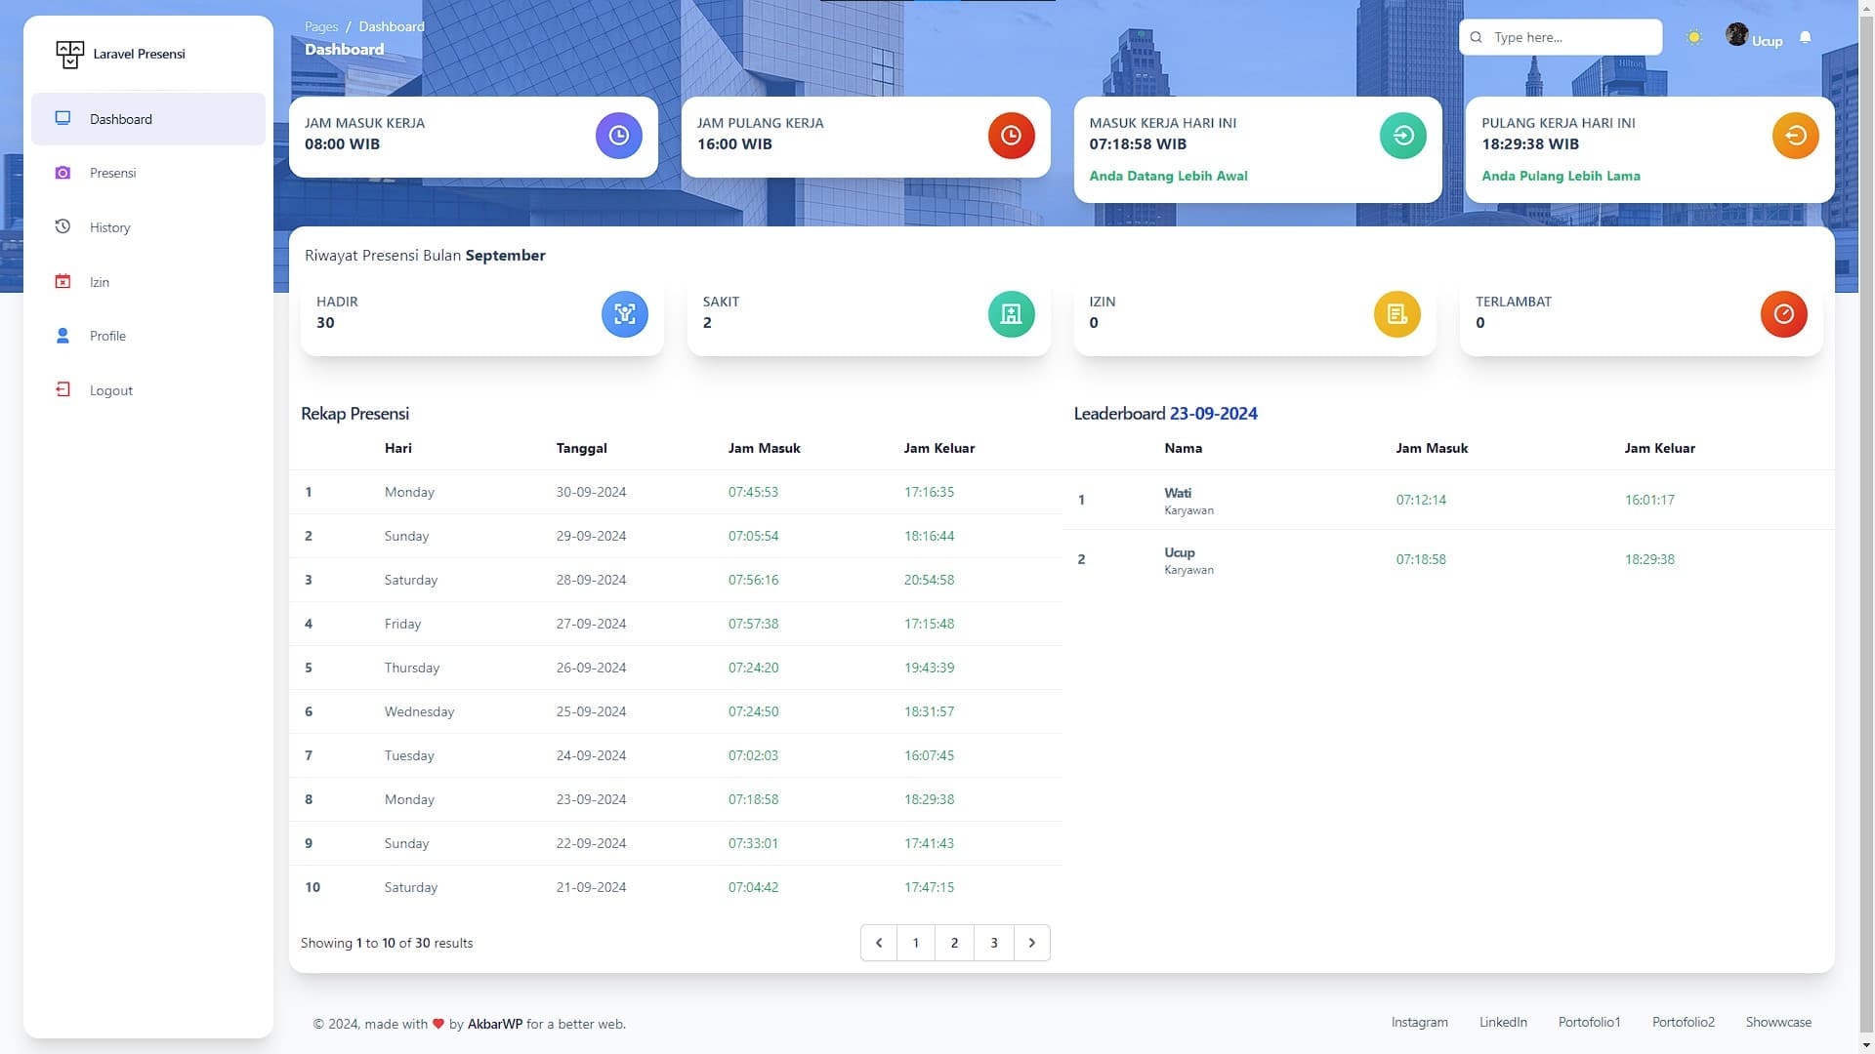Select page 2 in pagination
The height and width of the screenshot is (1054, 1875).
tap(954, 943)
